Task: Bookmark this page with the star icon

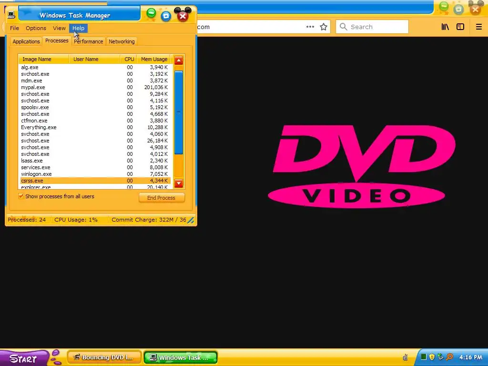Action: (324, 27)
